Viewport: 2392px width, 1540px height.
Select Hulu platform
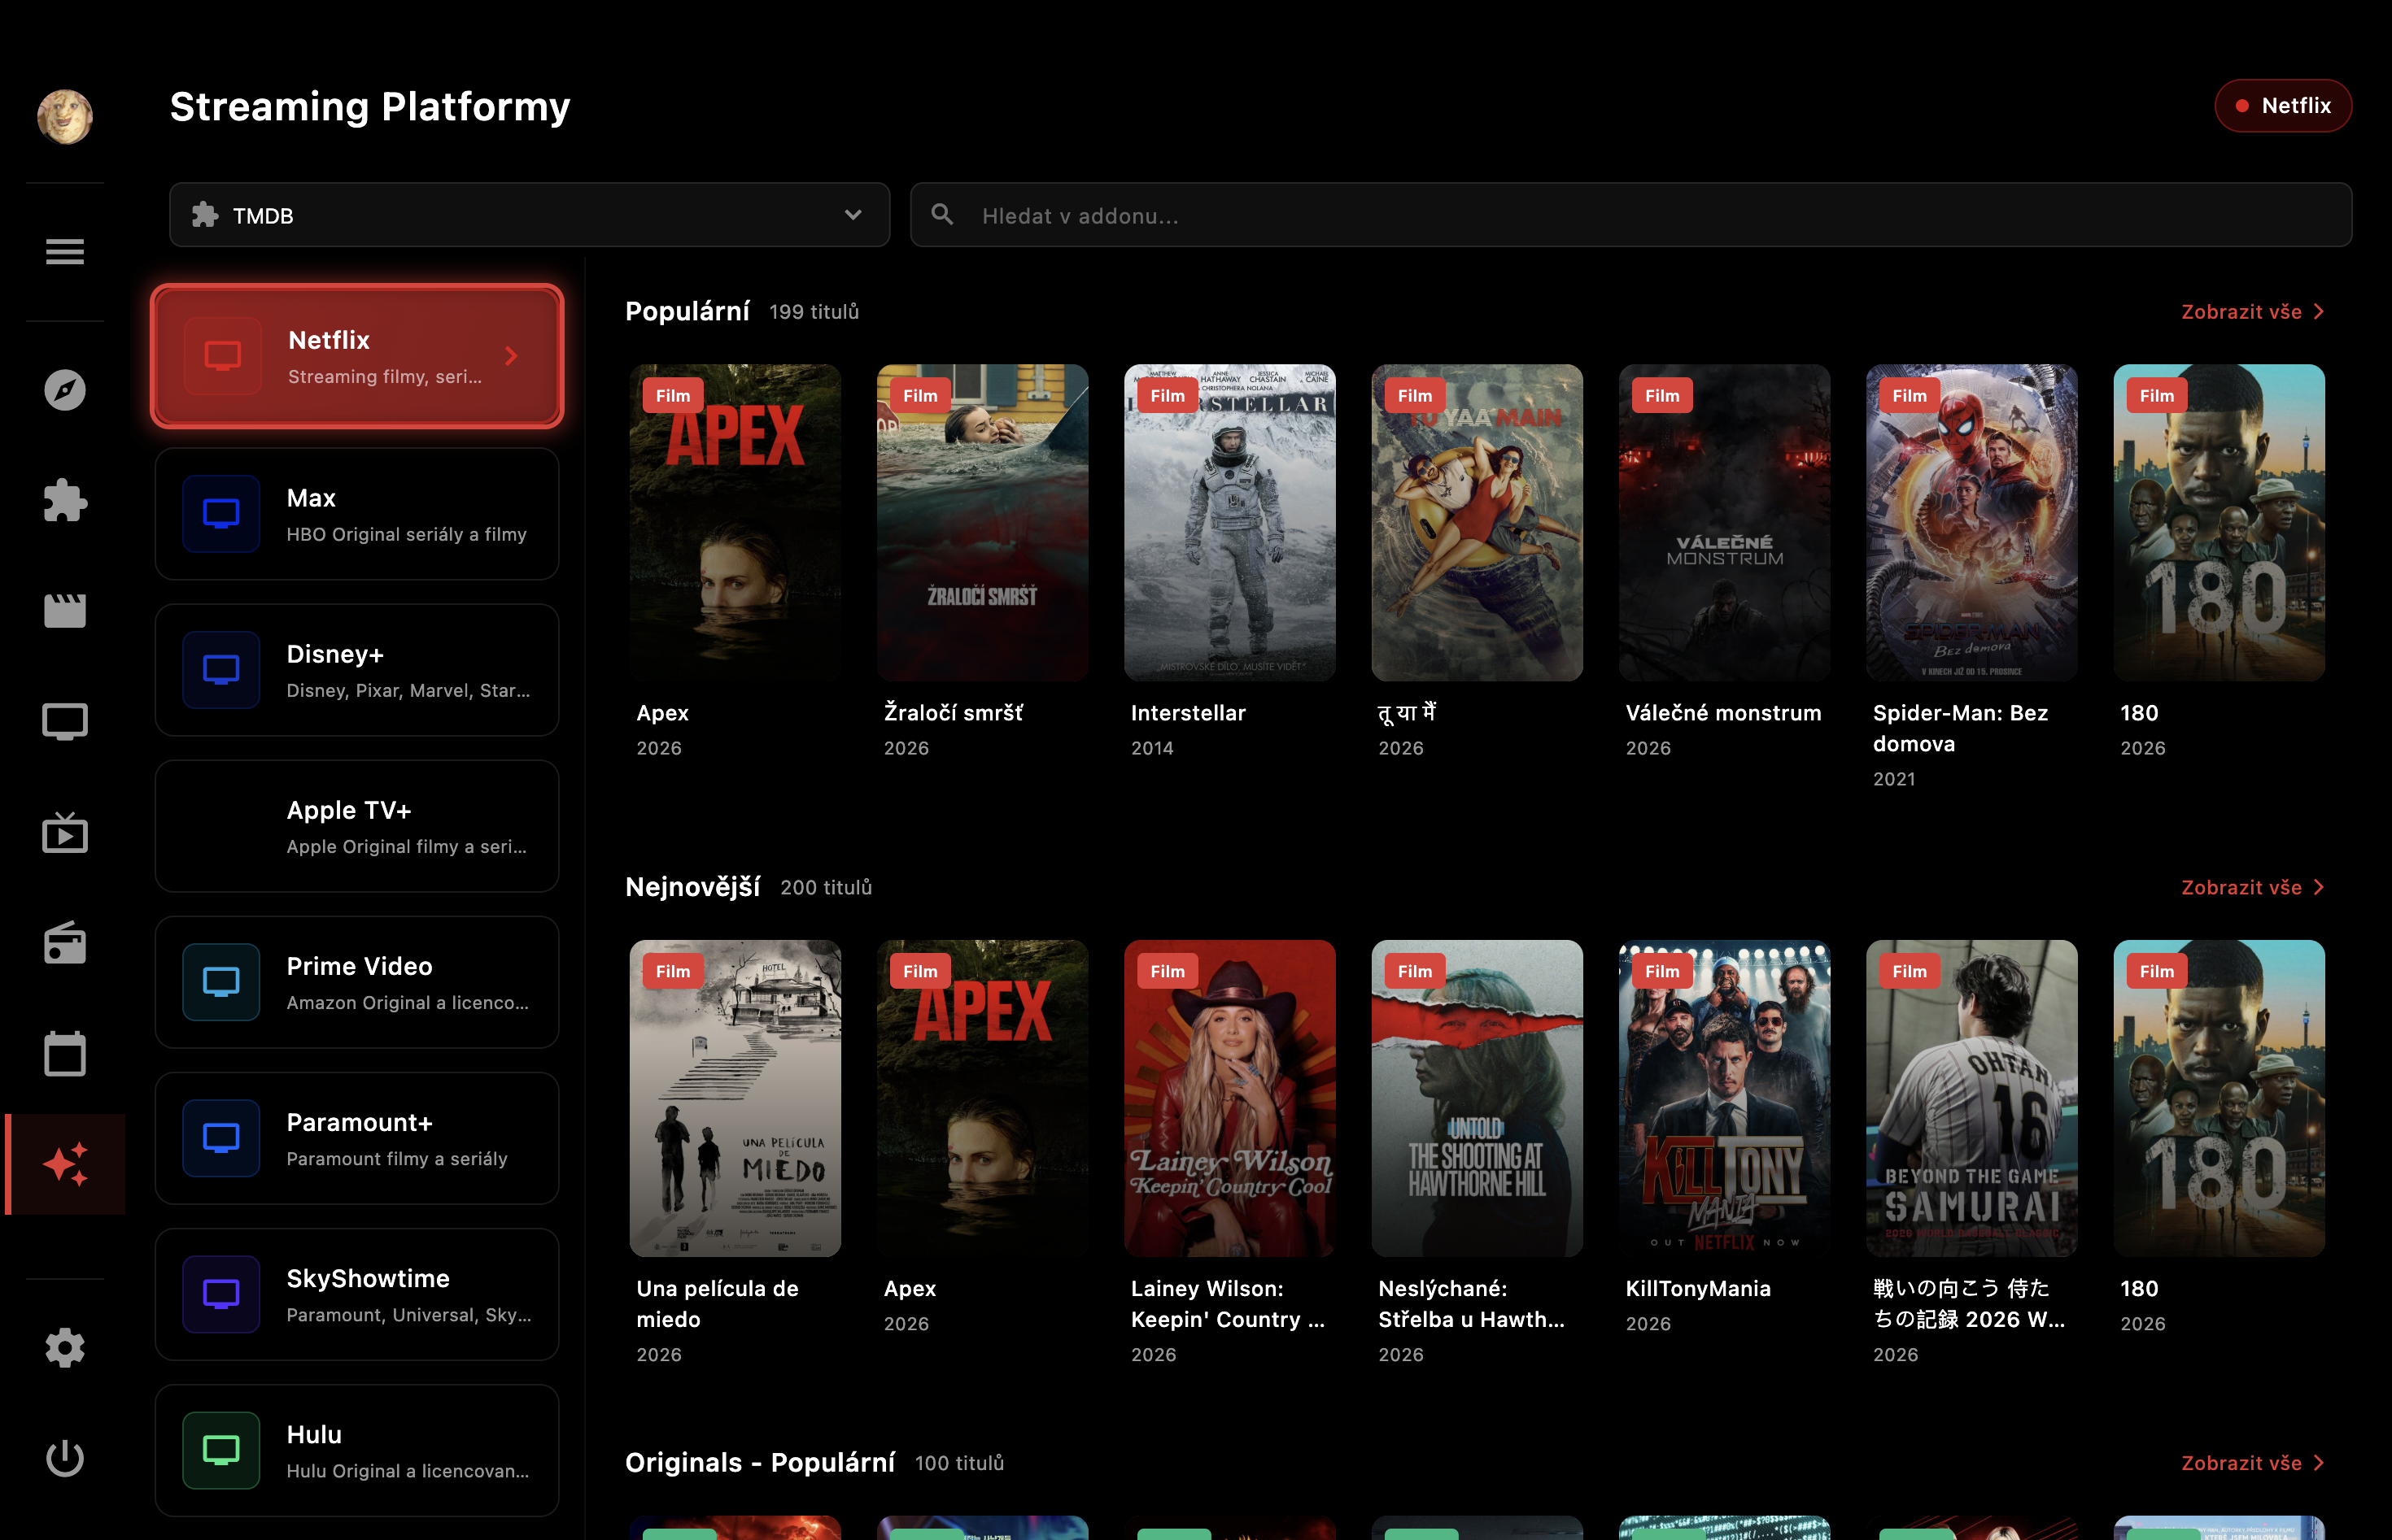357,1450
